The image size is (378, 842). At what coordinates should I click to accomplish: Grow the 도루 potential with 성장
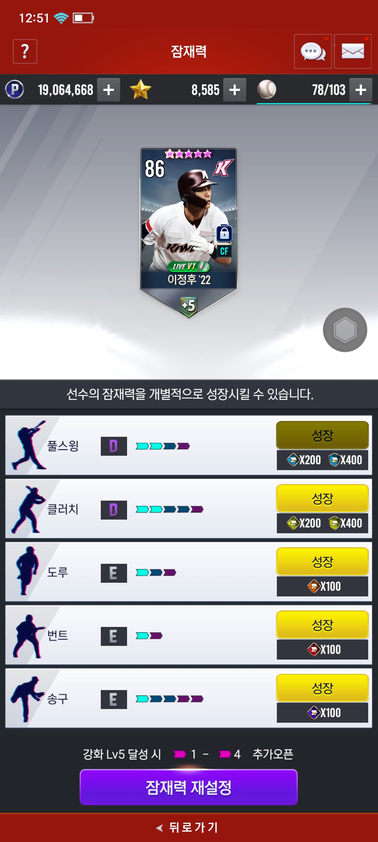(322, 561)
